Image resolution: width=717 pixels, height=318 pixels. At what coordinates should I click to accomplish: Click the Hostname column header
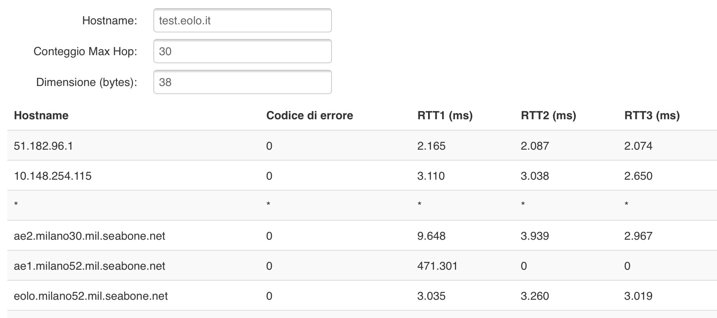pyautogui.click(x=41, y=116)
